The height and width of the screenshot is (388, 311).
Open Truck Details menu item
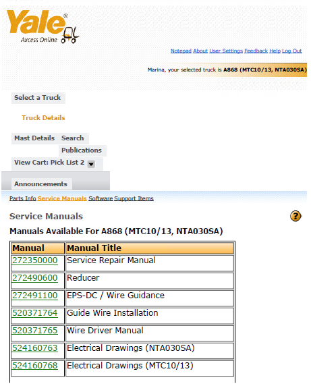[43, 118]
